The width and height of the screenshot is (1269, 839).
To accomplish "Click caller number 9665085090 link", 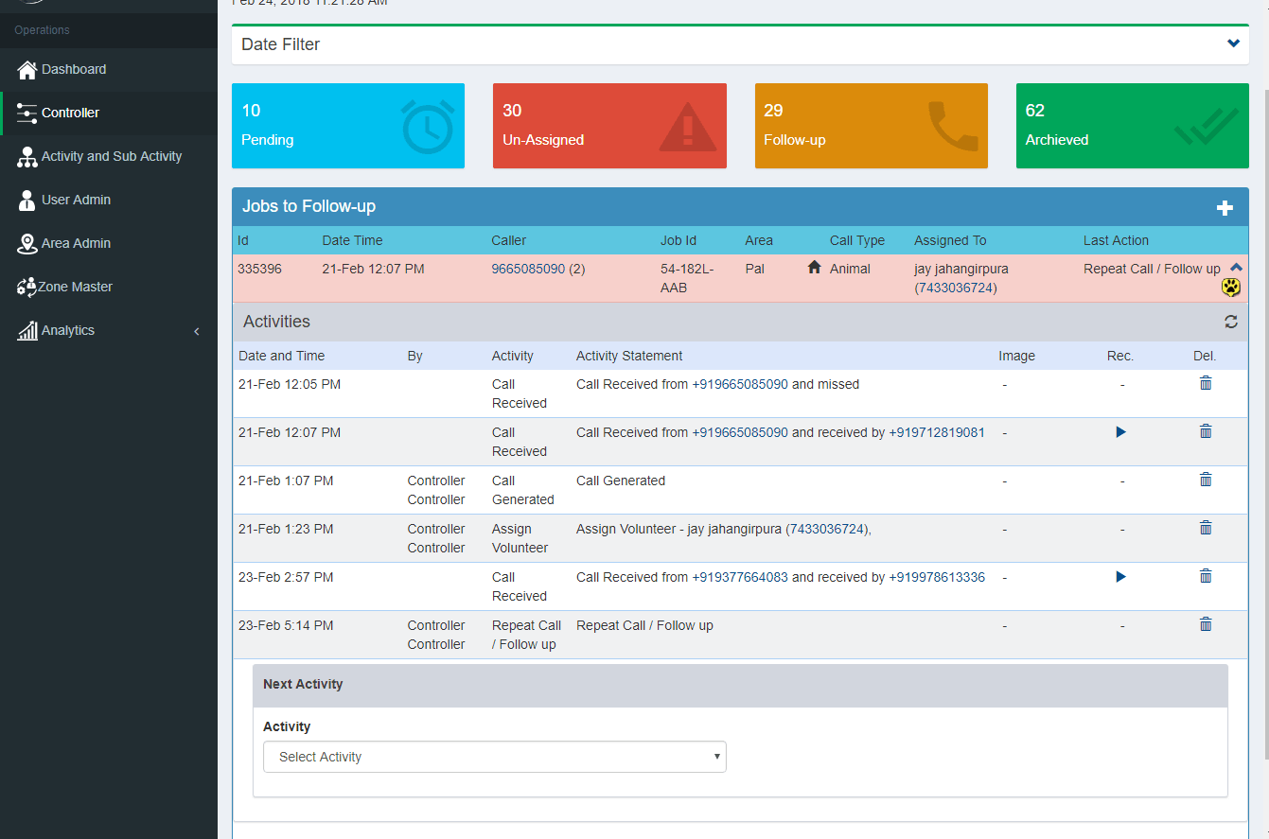I will 528,269.
